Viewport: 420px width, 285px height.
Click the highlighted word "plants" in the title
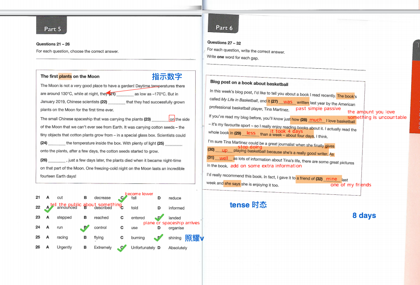click(x=65, y=76)
